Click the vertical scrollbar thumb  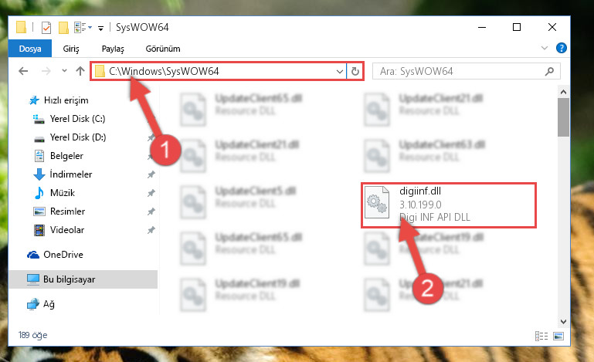point(563,117)
